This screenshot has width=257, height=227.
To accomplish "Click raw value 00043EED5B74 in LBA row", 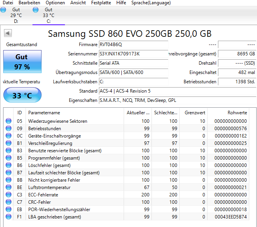I will 231,217.
